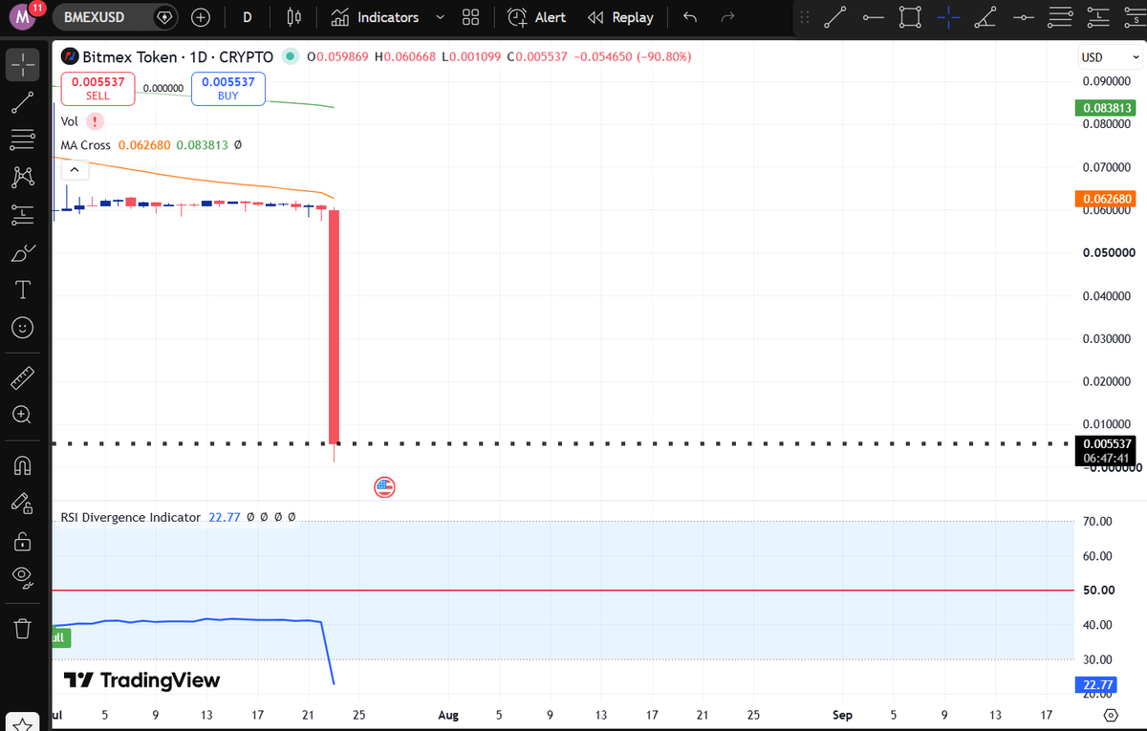The height and width of the screenshot is (731, 1147).
Task: Open the user profile avatar menu
Action: pyautogui.click(x=24, y=17)
